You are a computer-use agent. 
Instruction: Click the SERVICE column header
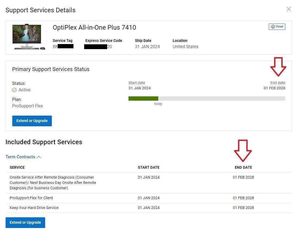pos(17,167)
